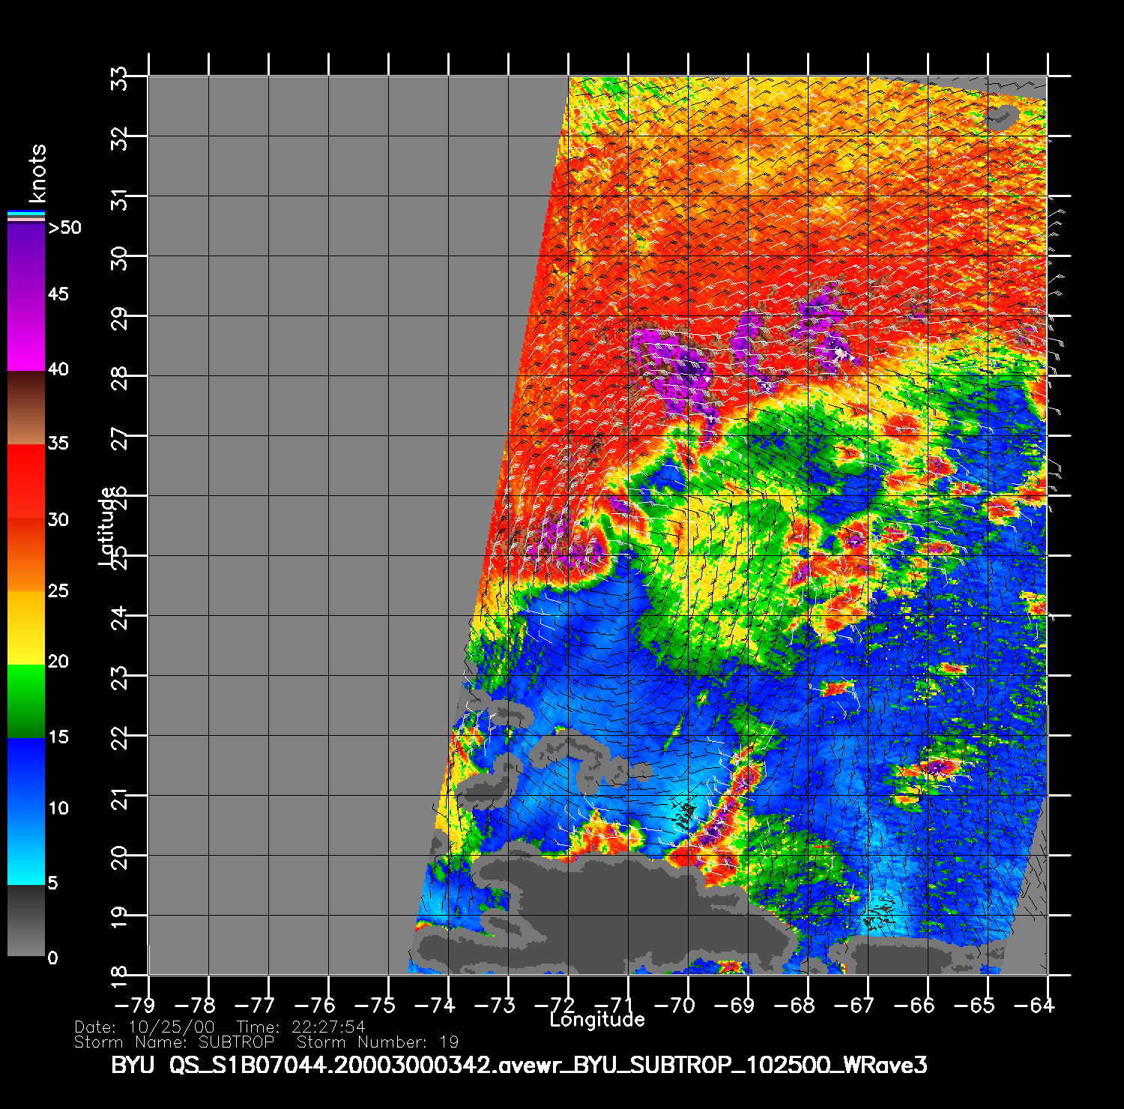
Task: Click the '-74' longitude tick label
Action: click(x=435, y=1005)
